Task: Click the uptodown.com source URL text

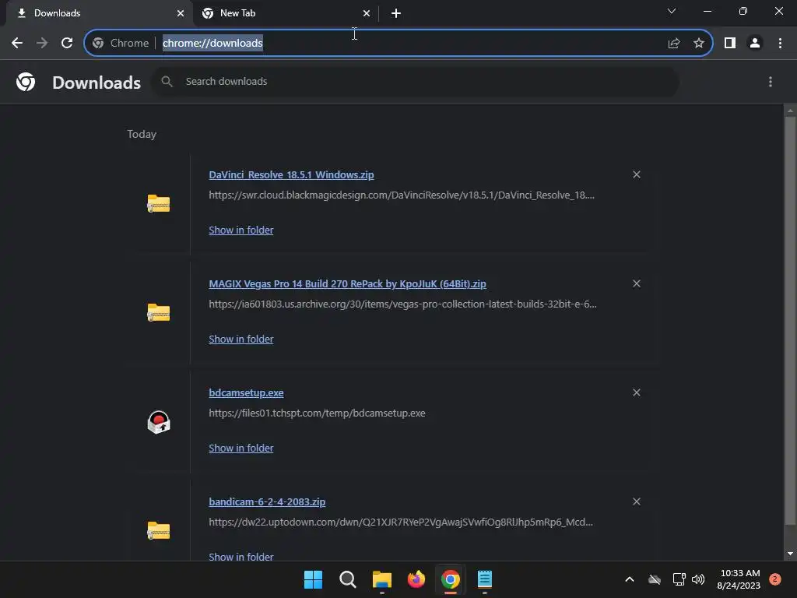Action: tap(401, 522)
